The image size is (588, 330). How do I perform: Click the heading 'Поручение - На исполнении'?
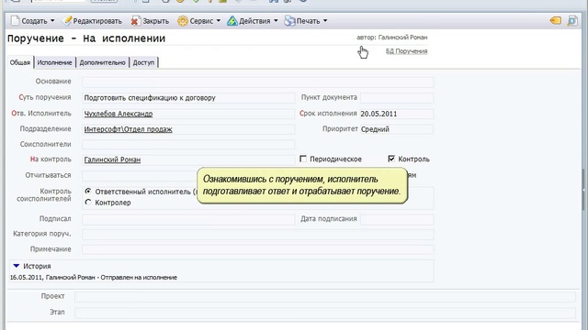point(86,38)
